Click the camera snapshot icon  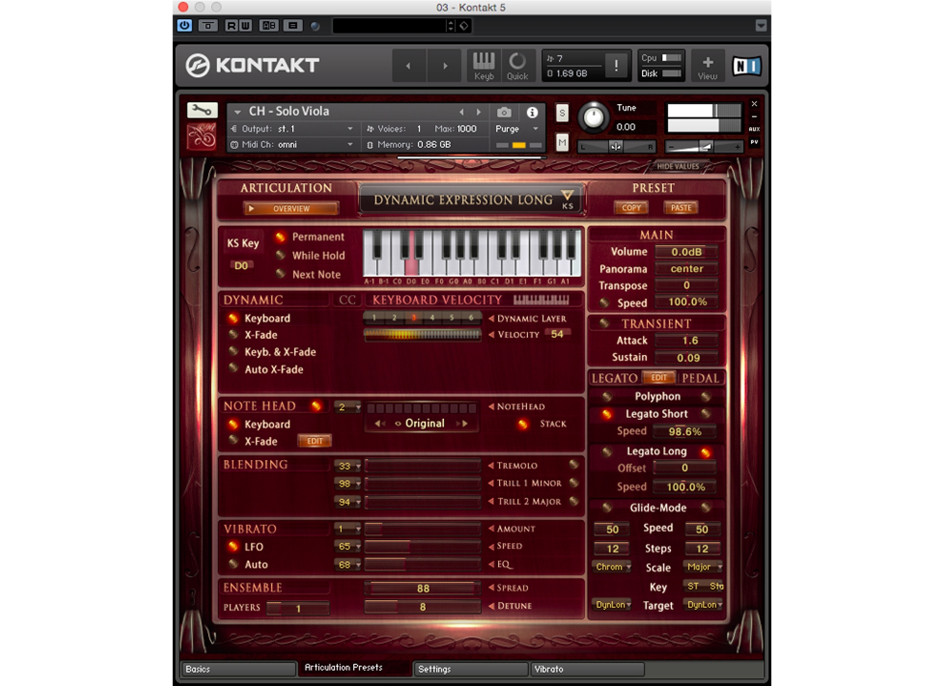coord(504,112)
